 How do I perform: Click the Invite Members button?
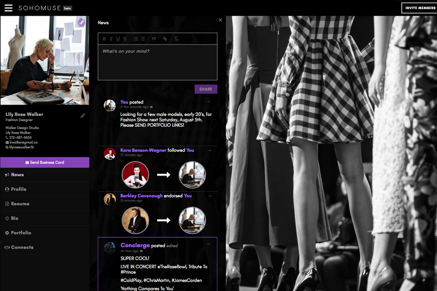[x=420, y=8]
